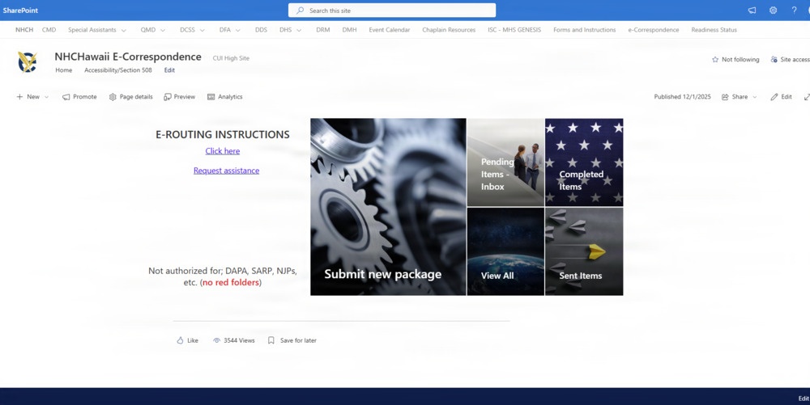Click the Like thumbs-up icon

[180, 340]
